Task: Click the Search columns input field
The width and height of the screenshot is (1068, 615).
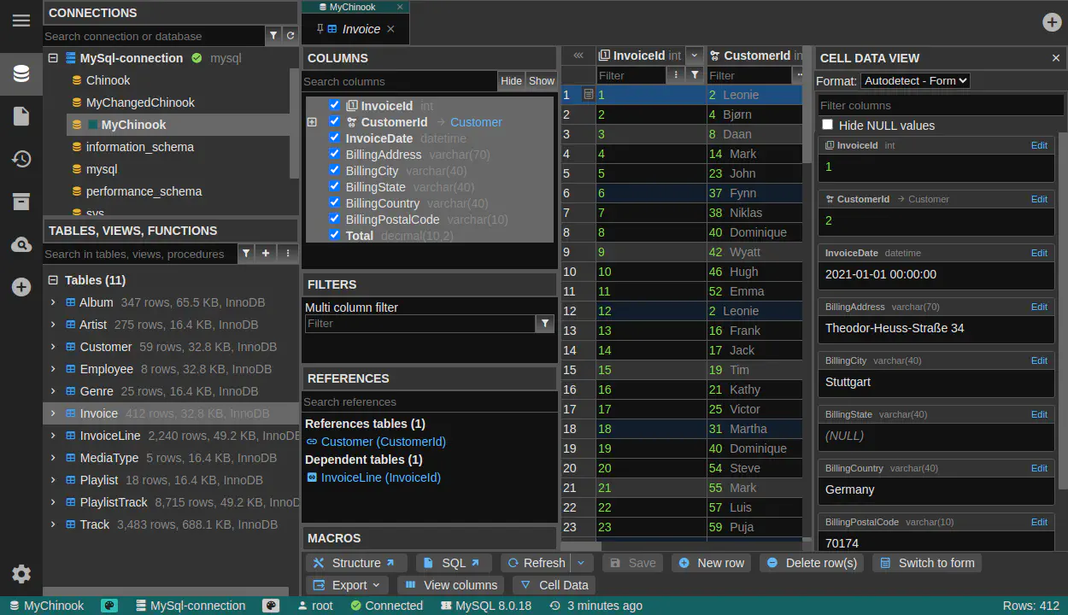Action: click(399, 81)
